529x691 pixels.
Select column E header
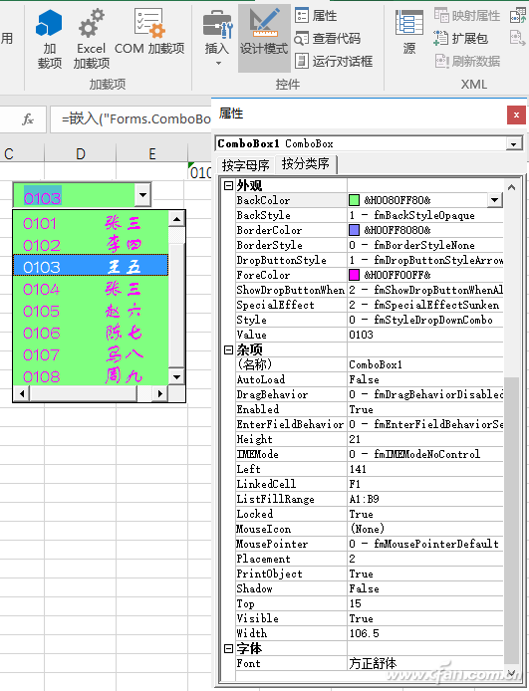152,153
